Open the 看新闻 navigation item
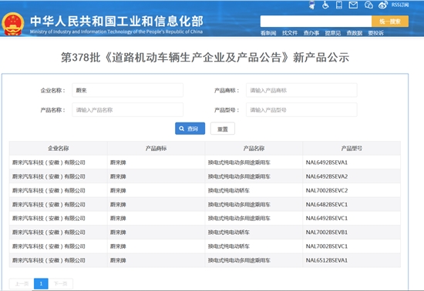 click(x=268, y=33)
